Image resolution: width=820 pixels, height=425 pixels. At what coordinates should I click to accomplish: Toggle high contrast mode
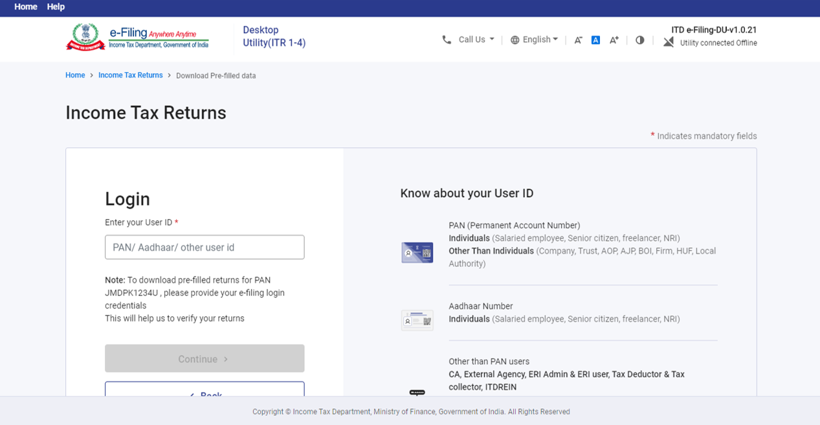(x=639, y=40)
